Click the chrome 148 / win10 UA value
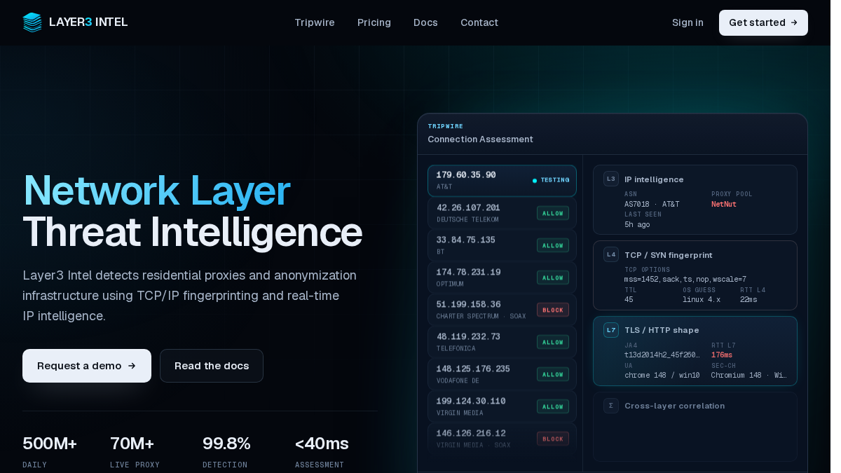 point(662,376)
